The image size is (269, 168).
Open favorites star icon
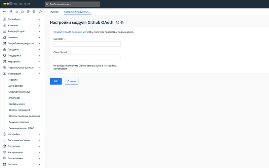coord(16,12)
